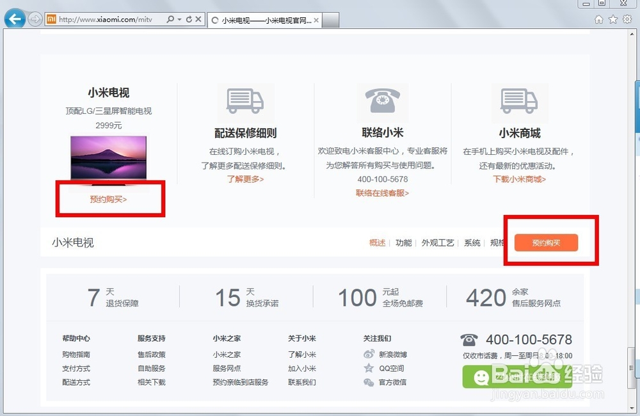Viewport: 640px width, 416px height.
Task: Open 服务网点 footer link
Action: [227, 368]
